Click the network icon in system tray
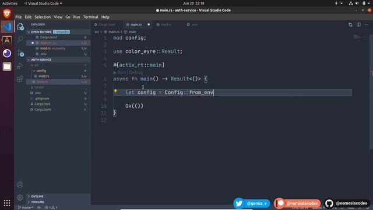 pos(351,3)
